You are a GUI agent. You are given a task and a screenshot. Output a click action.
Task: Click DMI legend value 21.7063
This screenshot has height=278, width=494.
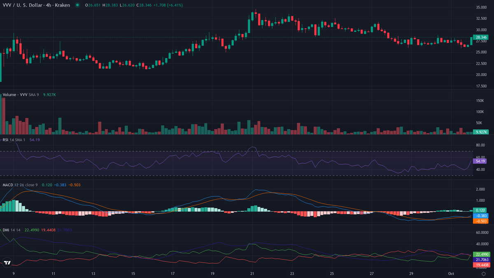[65, 230]
